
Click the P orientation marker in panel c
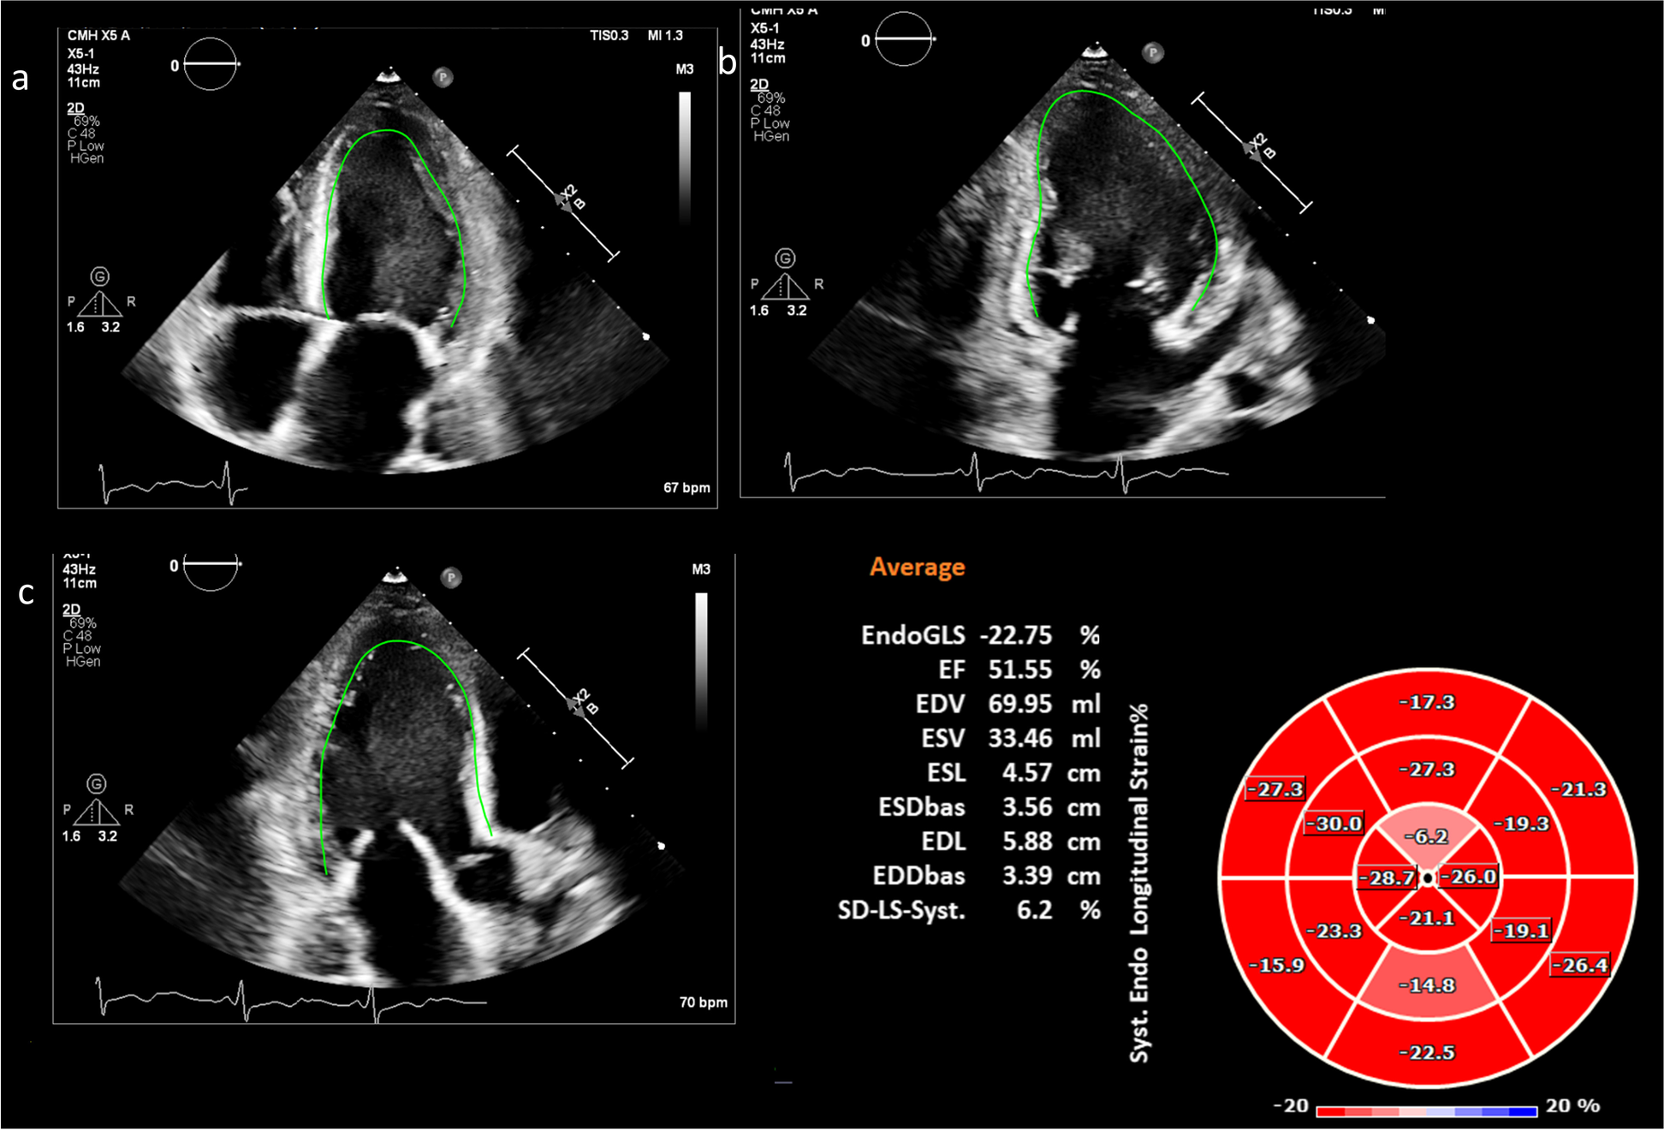[x=451, y=578]
